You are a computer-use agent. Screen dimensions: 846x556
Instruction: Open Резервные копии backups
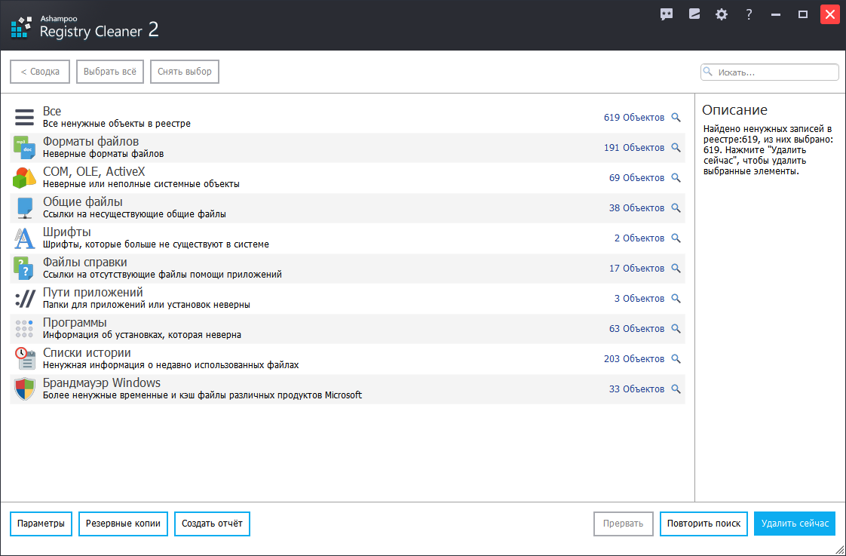coord(123,524)
